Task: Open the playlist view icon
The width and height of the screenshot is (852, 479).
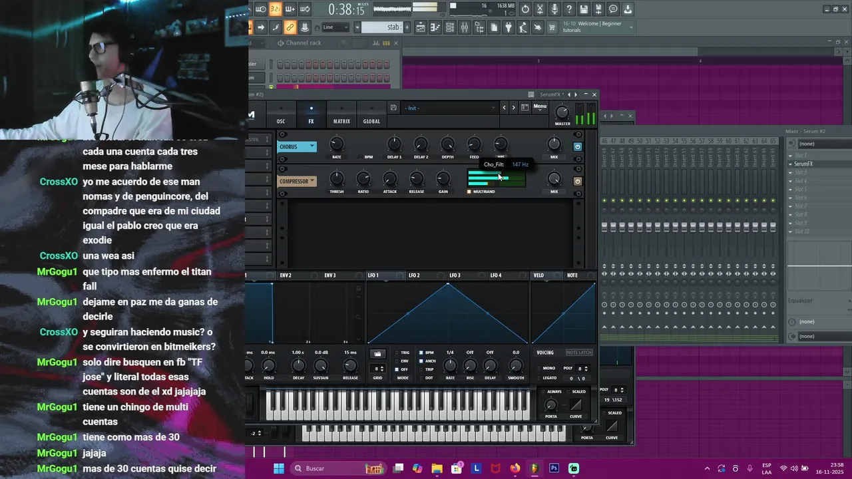Action: click(x=421, y=27)
